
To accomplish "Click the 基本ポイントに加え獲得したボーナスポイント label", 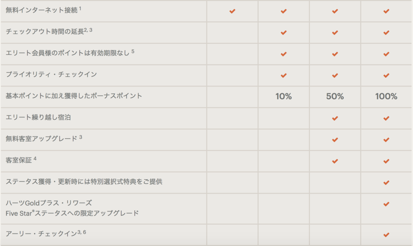I will click(74, 96).
